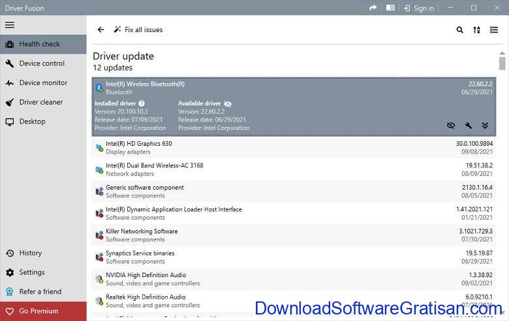Screen dimensions: 509x321
Task: Click the installed driver help question mark
Action: coord(142,103)
